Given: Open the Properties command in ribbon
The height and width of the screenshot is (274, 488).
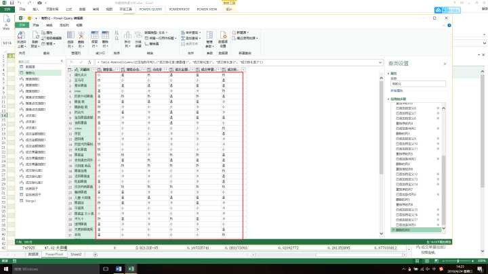Looking at the screenshot, I should click(47, 32).
